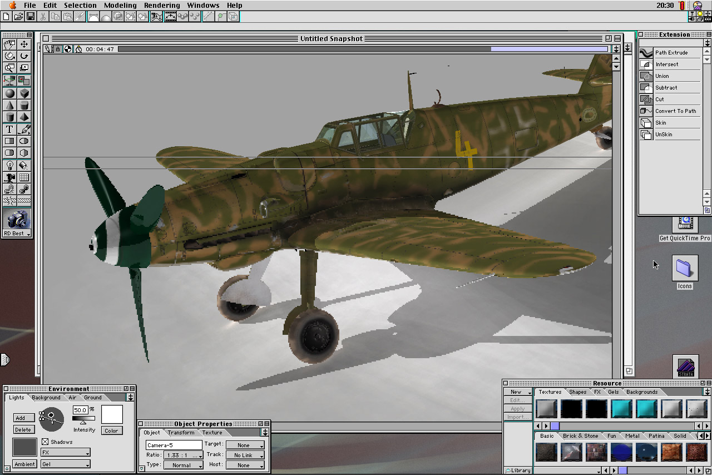
Task: Open the Rendering menu
Action: (x=162, y=6)
